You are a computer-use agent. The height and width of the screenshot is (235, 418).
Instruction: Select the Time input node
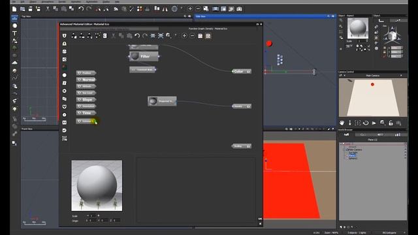click(86, 113)
